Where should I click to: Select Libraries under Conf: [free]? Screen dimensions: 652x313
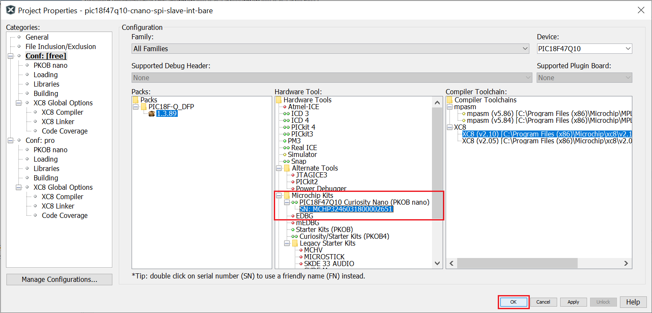(47, 84)
